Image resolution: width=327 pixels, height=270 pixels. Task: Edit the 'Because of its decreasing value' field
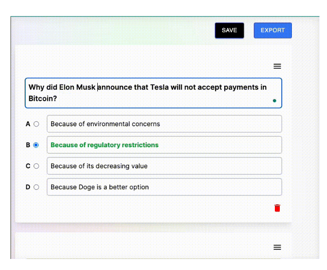(164, 166)
